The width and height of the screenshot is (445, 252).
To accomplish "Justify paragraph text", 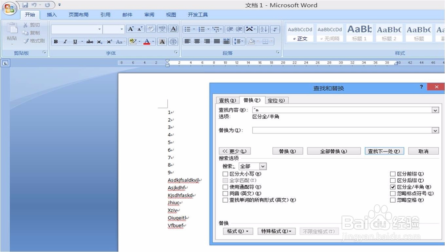I will (x=217, y=41).
